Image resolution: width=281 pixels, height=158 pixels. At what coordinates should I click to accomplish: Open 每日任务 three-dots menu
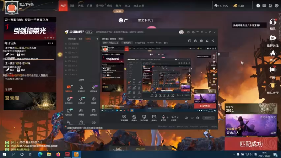coord(51,43)
